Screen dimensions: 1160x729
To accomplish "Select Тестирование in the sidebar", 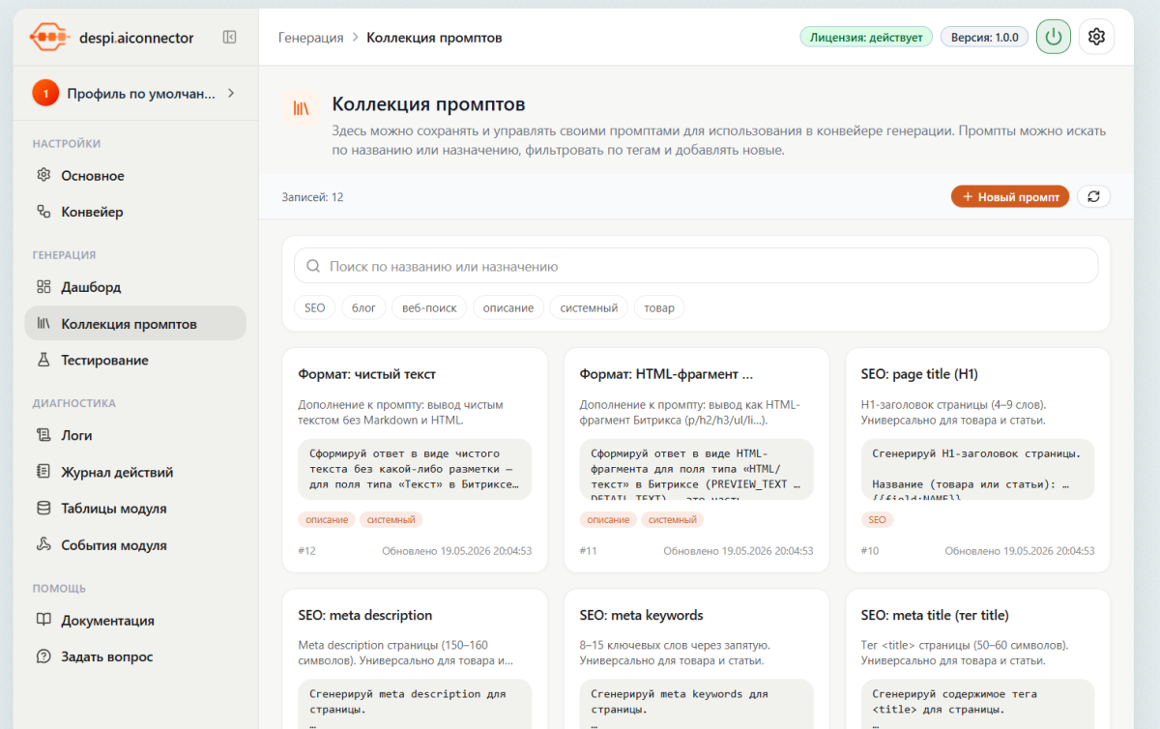I will coord(135,360).
